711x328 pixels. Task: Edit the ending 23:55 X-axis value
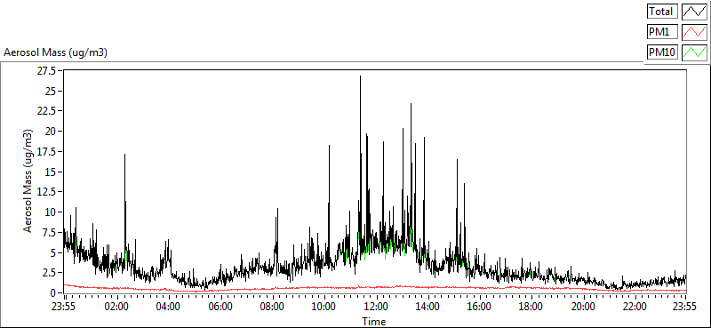click(686, 307)
